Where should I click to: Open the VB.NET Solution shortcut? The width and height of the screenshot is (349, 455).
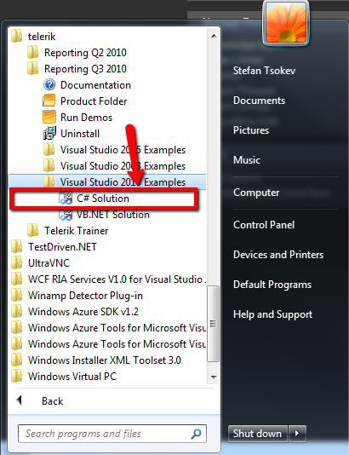click(x=105, y=215)
